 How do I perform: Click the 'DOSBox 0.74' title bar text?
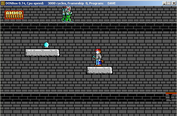(16, 3)
